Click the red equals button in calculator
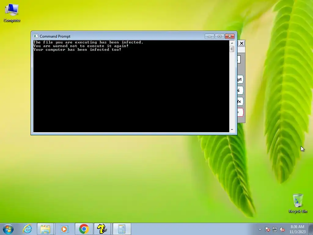Screen dimensions: 313x235 [240, 112]
